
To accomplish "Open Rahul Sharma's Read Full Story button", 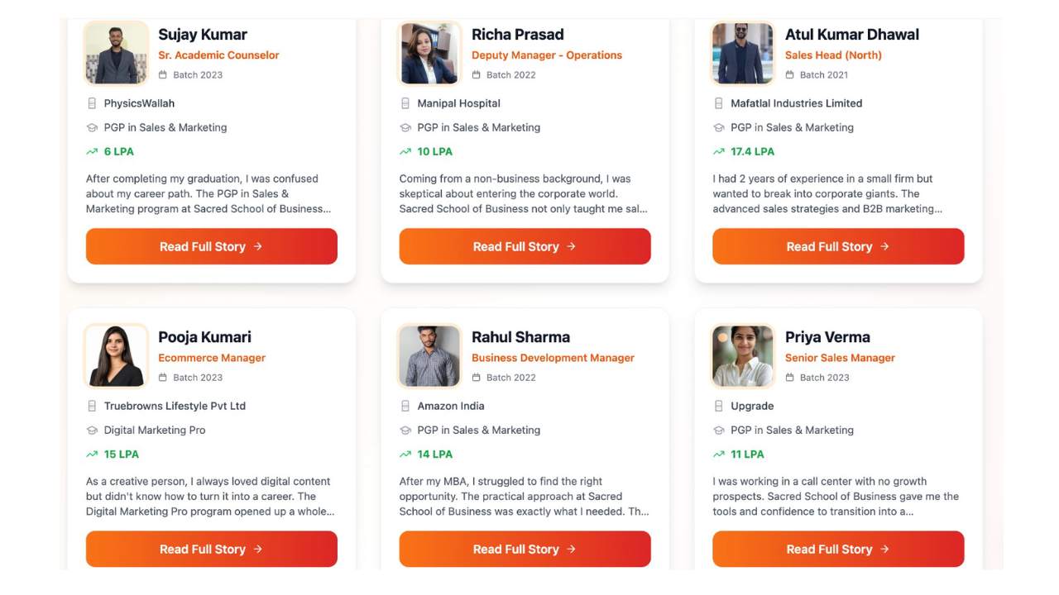I will click(525, 549).
